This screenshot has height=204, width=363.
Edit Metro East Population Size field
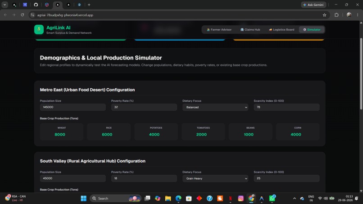tap(73, 107)
